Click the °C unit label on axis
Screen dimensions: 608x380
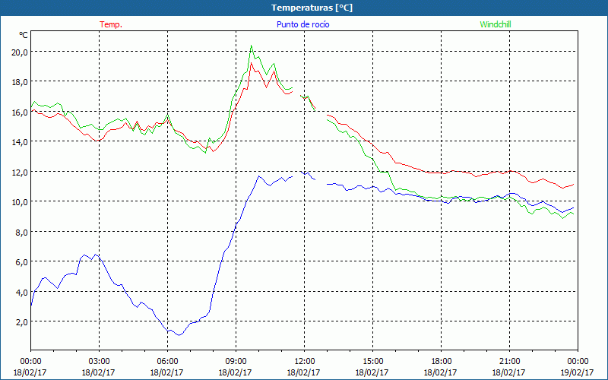pos(24,35)
